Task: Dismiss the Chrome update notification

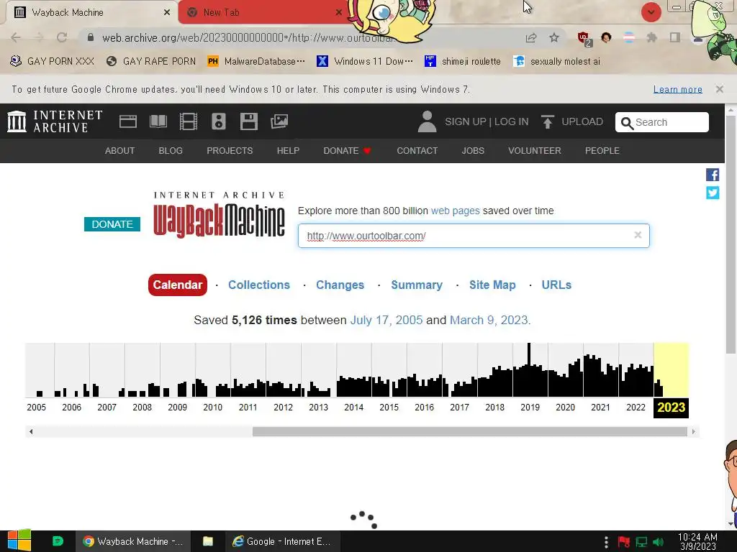Action: [720, 88]
